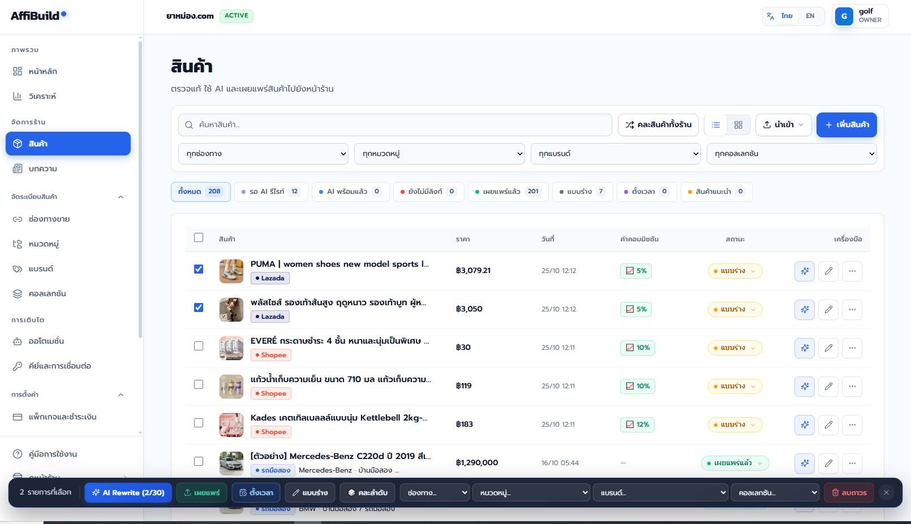This screenshot has height=524, width=911.
Task: Switch to list view layout icon
Action: tap(716, 125)
